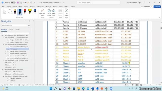Screen dimensions: 162x91
Task: Click the Share button
Action: pos(157,7)
